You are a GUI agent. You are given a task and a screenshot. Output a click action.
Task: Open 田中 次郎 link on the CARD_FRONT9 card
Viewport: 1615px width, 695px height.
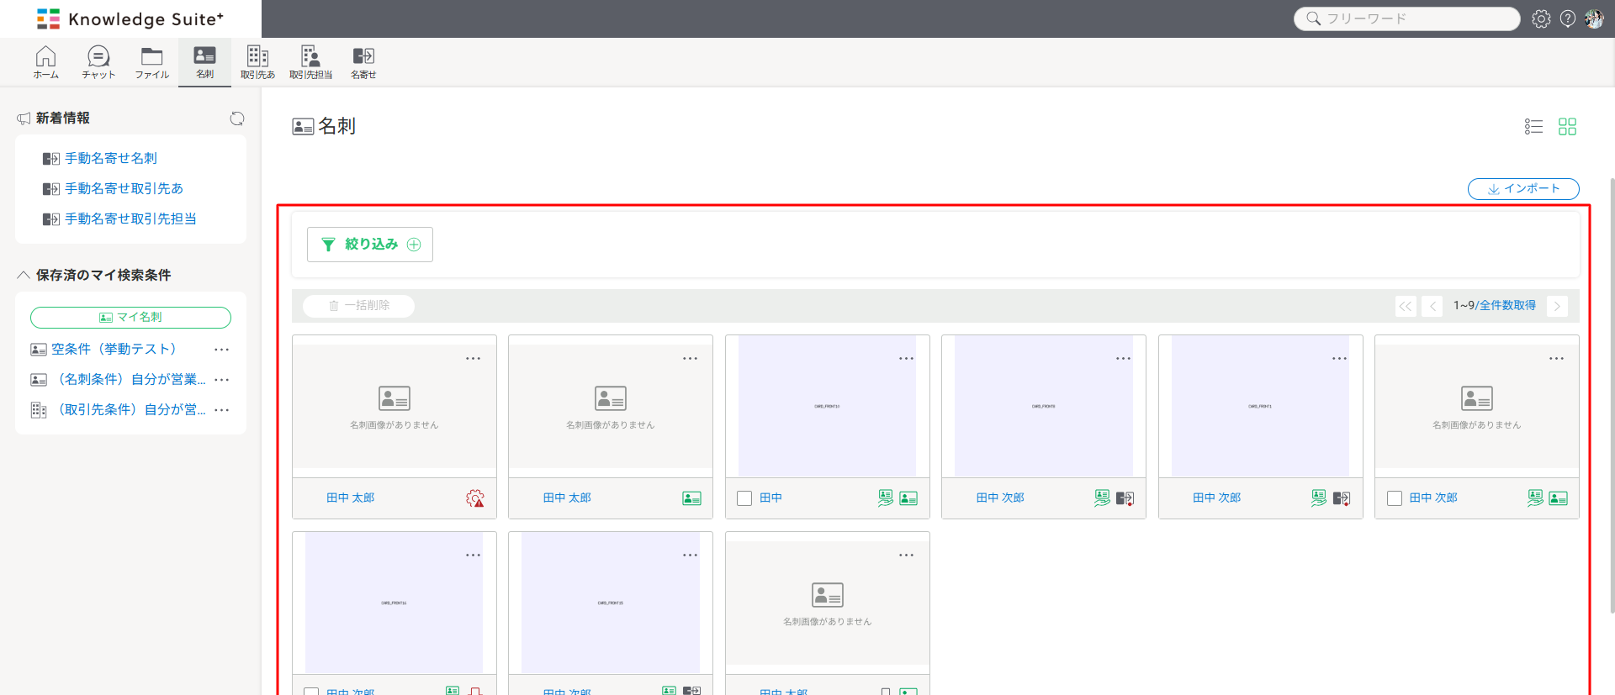click(1000, 498)
